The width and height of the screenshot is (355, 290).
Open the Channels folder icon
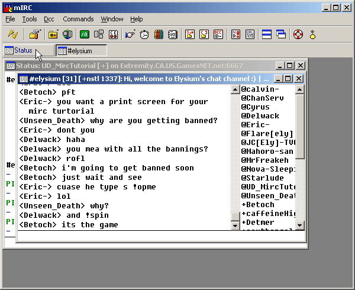coord(53,34)
